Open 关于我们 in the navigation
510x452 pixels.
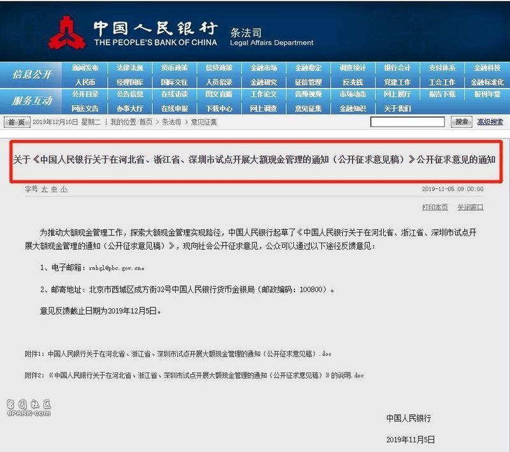click(397, 108)
